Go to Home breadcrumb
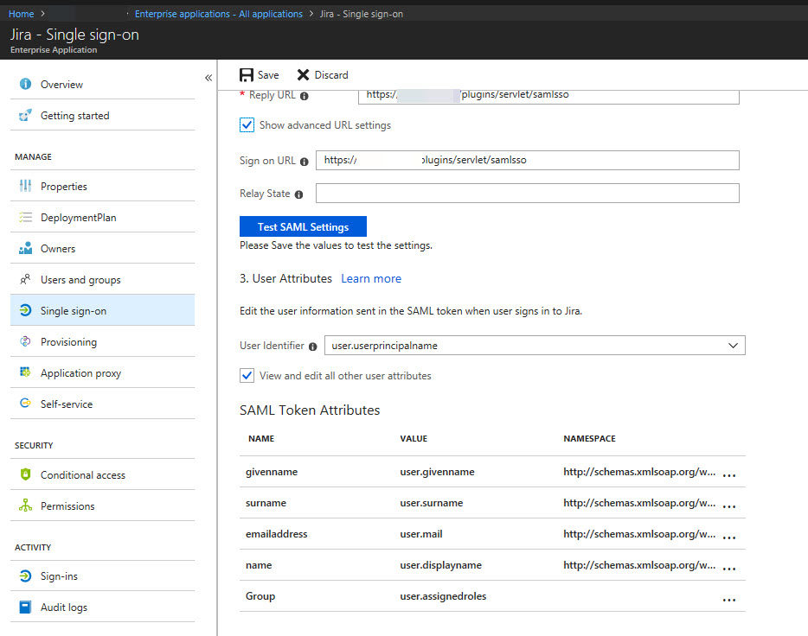 click(21, 14)
